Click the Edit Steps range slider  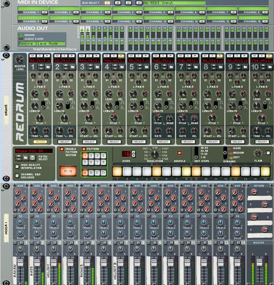(196, 153)
